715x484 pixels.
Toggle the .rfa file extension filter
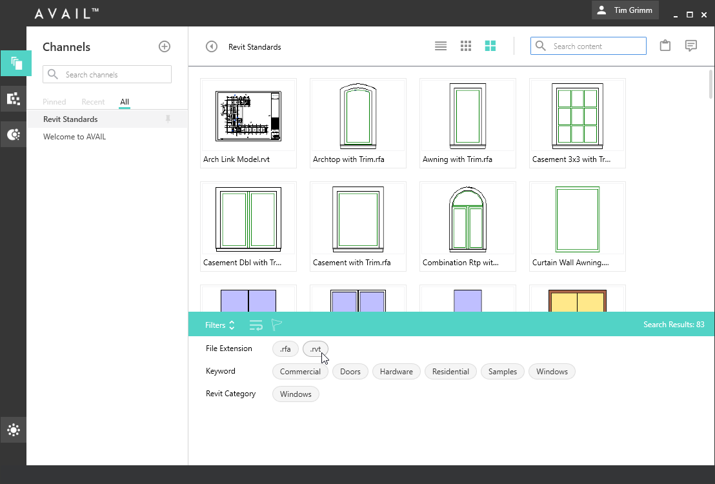285,348
